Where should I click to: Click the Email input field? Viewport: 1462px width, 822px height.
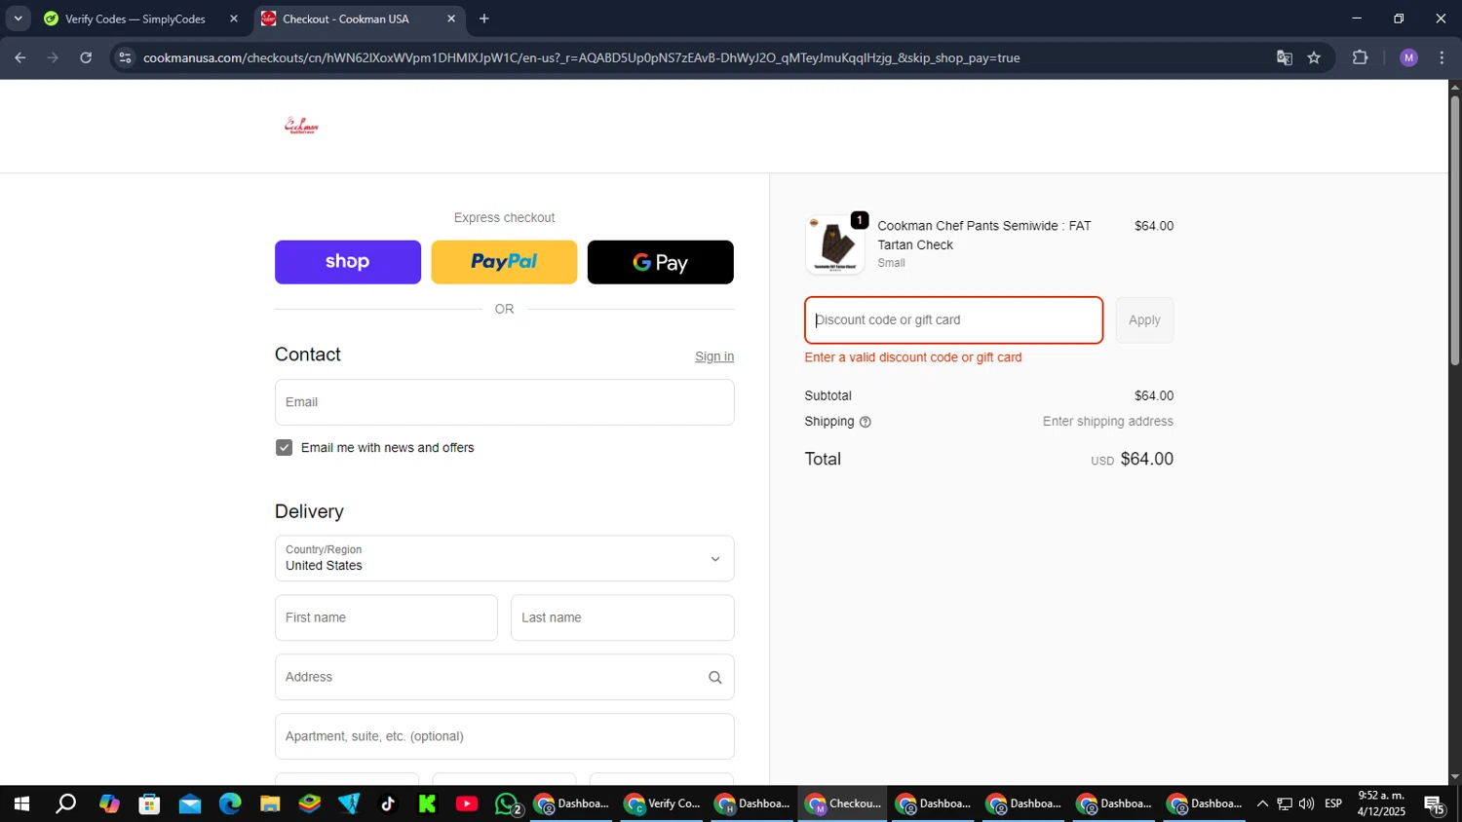tap(504, 402)
